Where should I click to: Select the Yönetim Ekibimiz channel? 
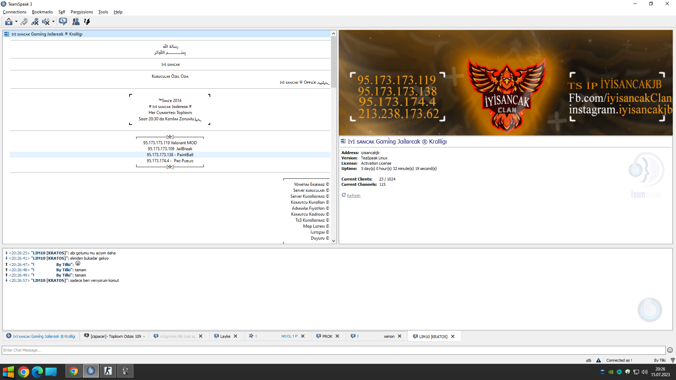point(170,184)
